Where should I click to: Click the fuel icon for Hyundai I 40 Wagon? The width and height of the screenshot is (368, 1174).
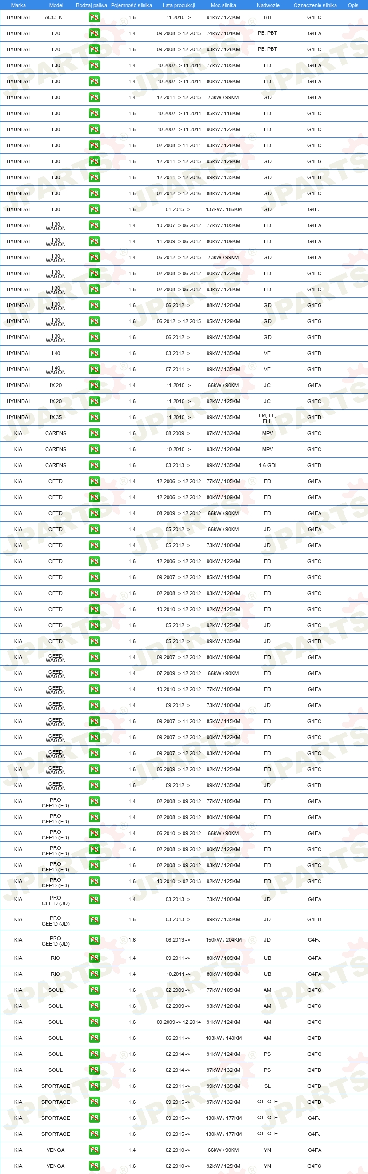94,369
